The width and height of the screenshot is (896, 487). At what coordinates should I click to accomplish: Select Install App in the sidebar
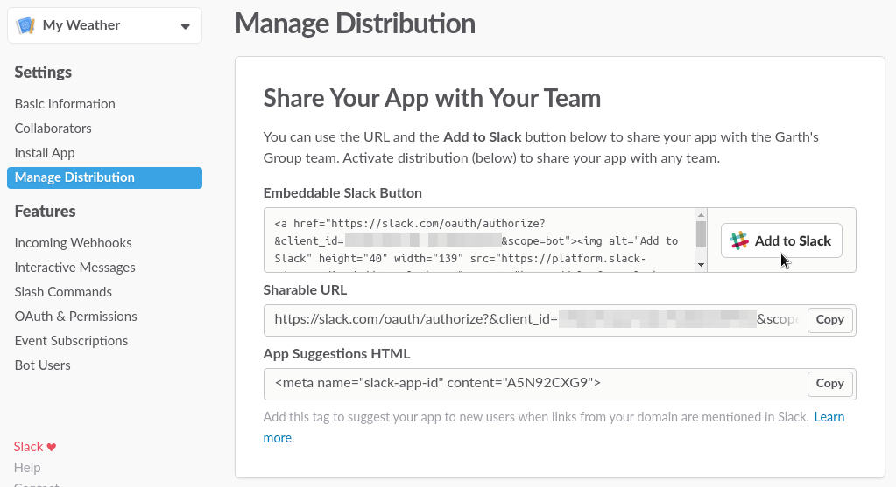coord(45,153)
